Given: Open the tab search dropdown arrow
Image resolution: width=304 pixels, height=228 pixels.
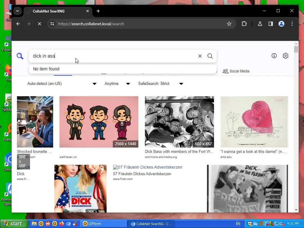Looking at the screenshot, I should [18, 11].
